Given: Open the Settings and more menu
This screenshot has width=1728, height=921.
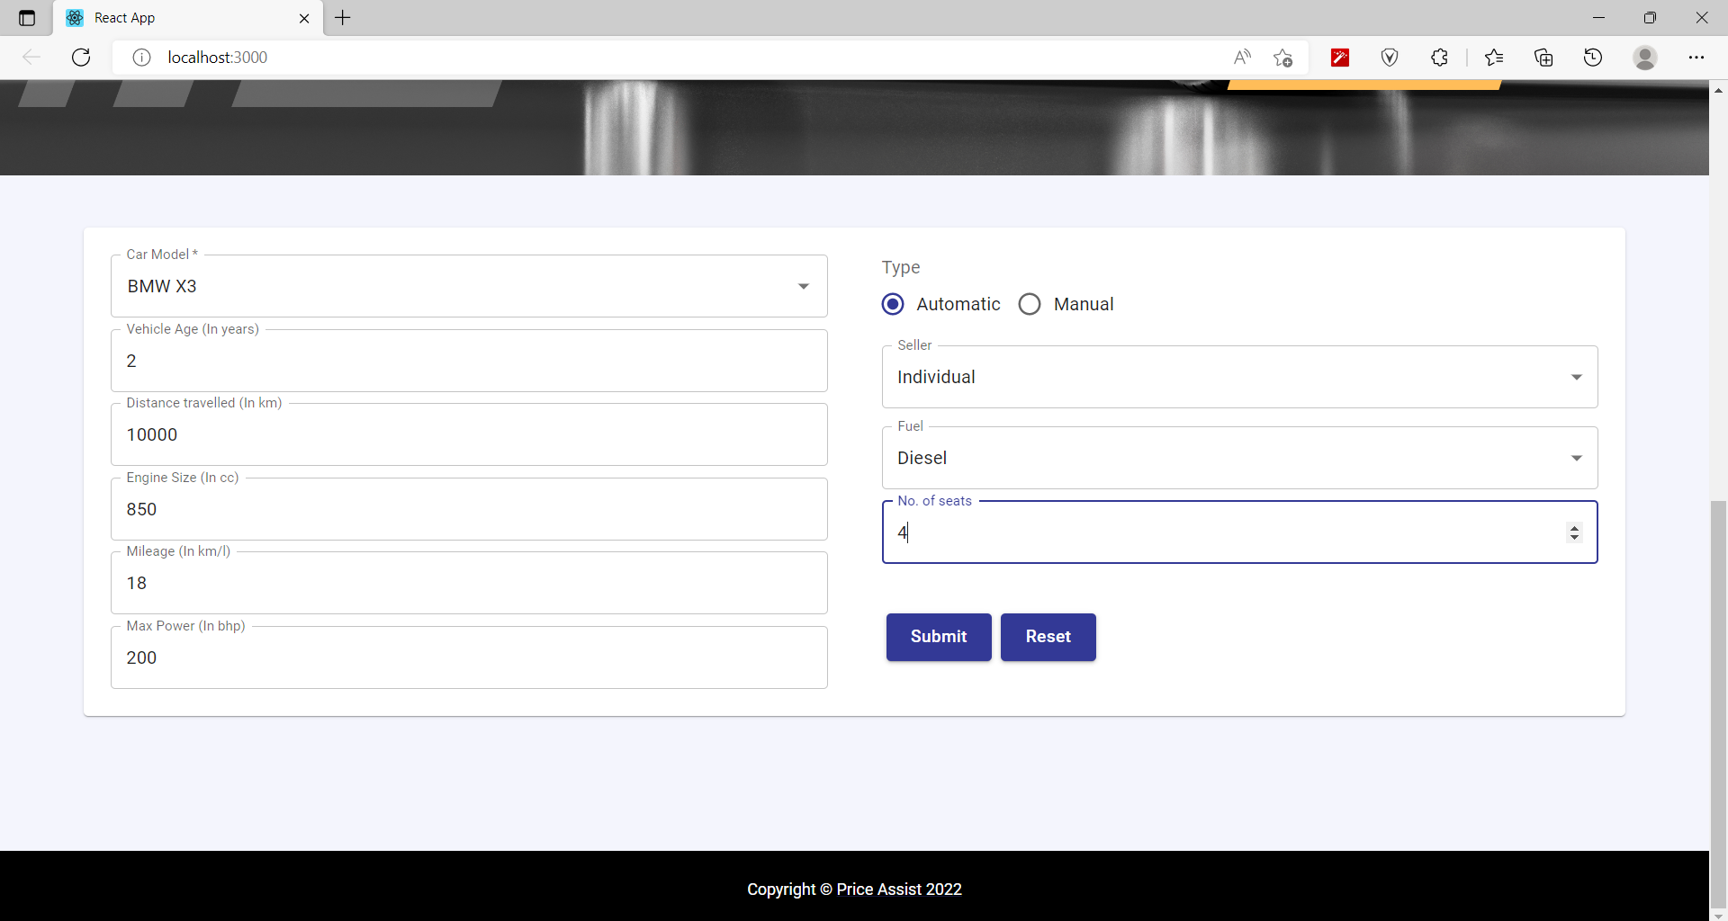Looking at the screenshot, I should (1698, 57).
